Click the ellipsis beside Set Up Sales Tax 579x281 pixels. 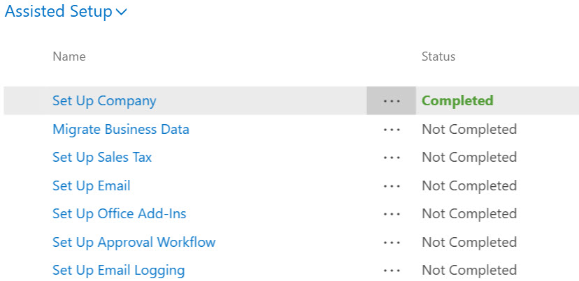pyautogui.click(x=392, y=158)
